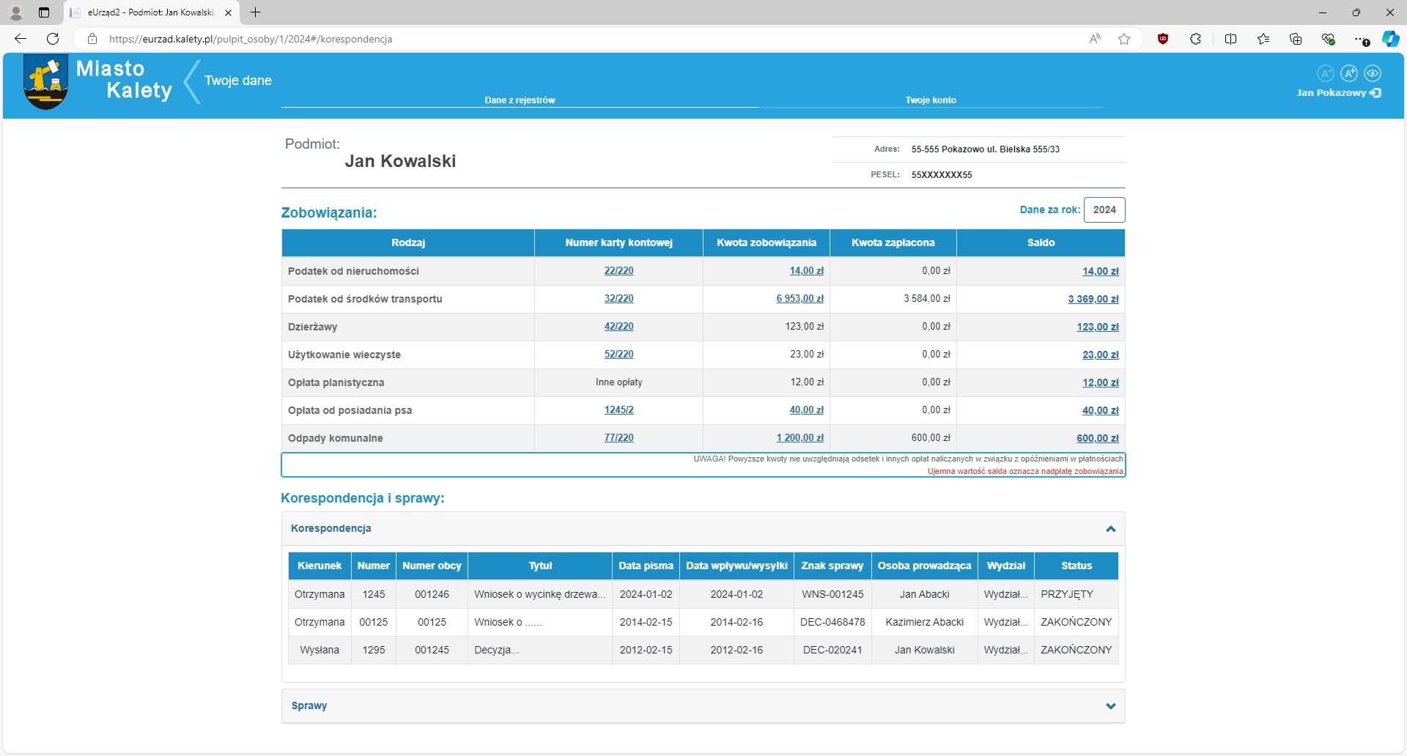Image resolution: width=1407 pixels, height=756 pixels.
Task: Open account card number 42/220
Action: pyautogui.click(x=618, y=326)
